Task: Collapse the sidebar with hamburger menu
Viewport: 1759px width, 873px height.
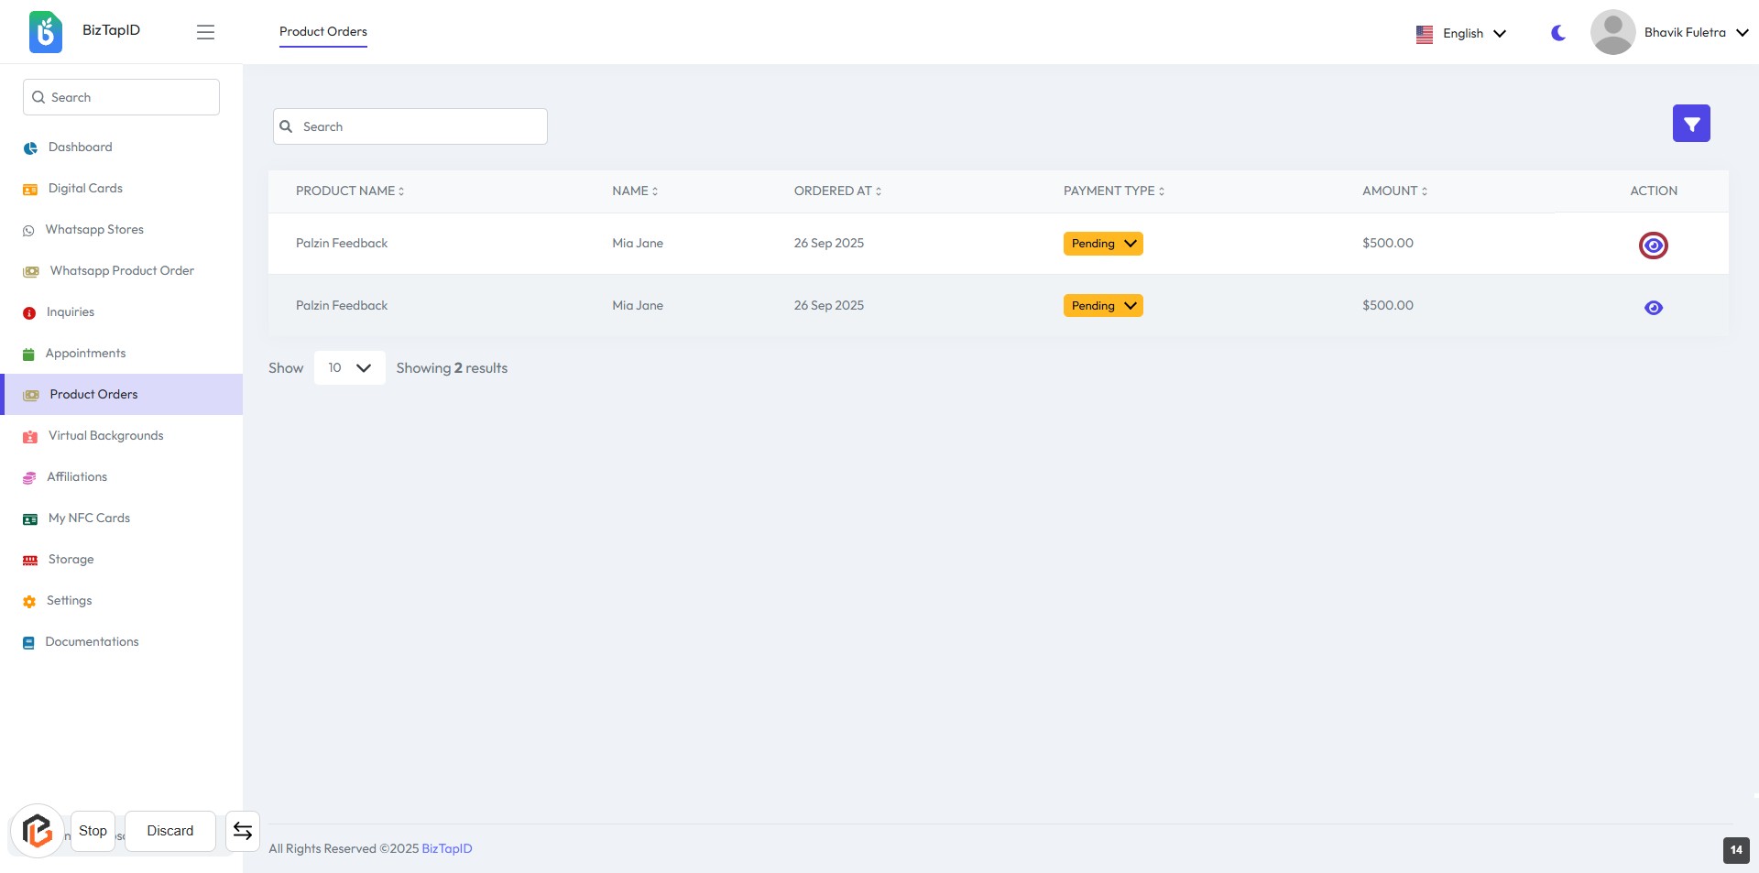Action: coord(205,32)
